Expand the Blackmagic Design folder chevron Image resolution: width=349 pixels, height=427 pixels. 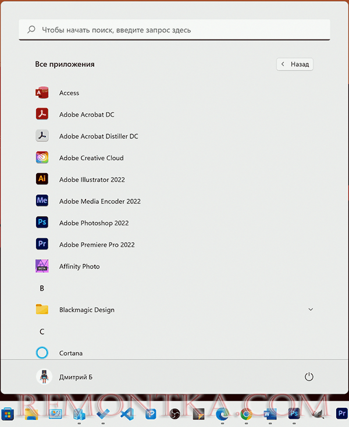pyautogui.click(x=311, y=310)
